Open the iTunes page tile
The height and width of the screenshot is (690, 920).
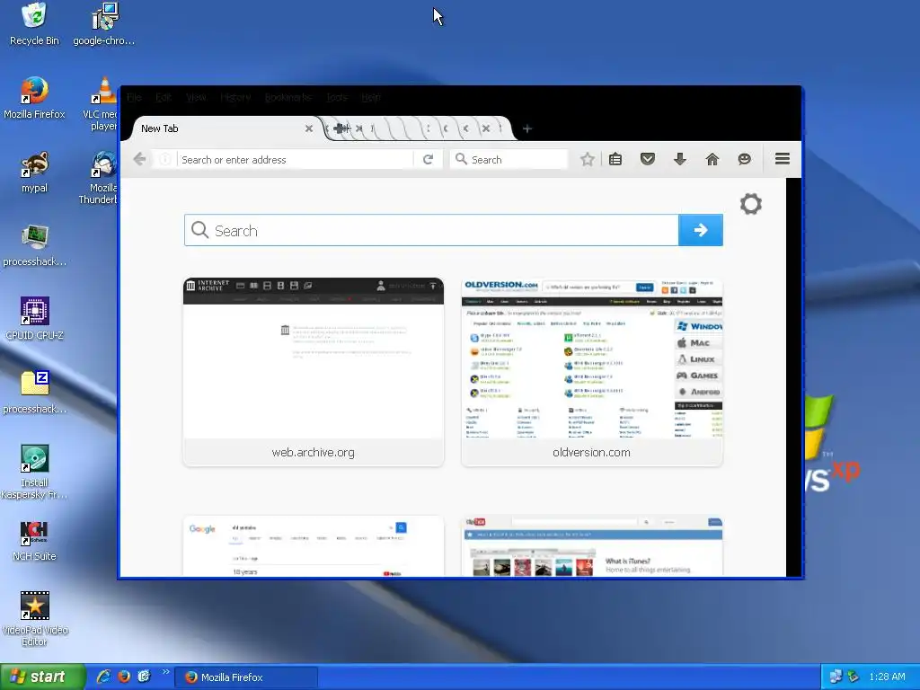(x=592, y=546)
